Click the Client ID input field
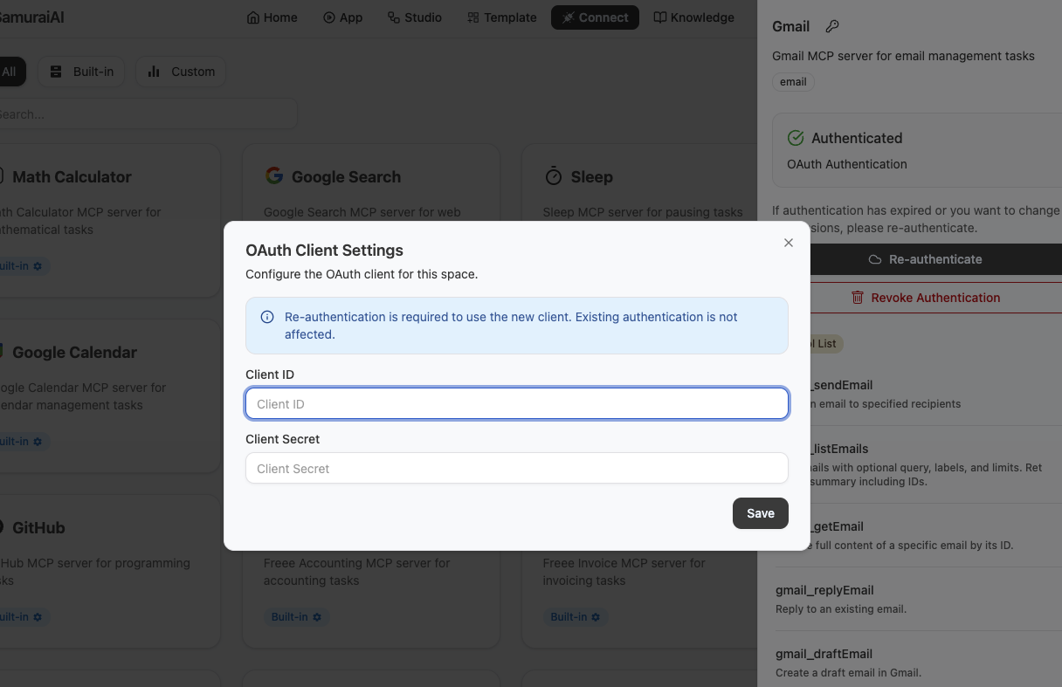This screenshot has width=1062, height=687. (517, 403)
